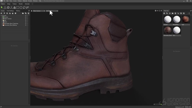Screen dimensions: 192x108
Task: Select the green arrow selection tool
Action: 2,7
